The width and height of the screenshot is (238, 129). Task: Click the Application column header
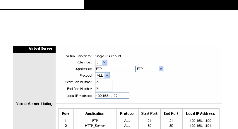(x=95, y=113)
